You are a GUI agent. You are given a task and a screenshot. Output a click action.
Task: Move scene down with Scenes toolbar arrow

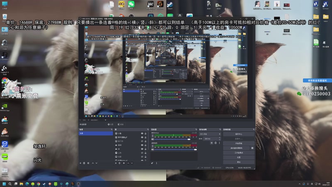[96, 163]
